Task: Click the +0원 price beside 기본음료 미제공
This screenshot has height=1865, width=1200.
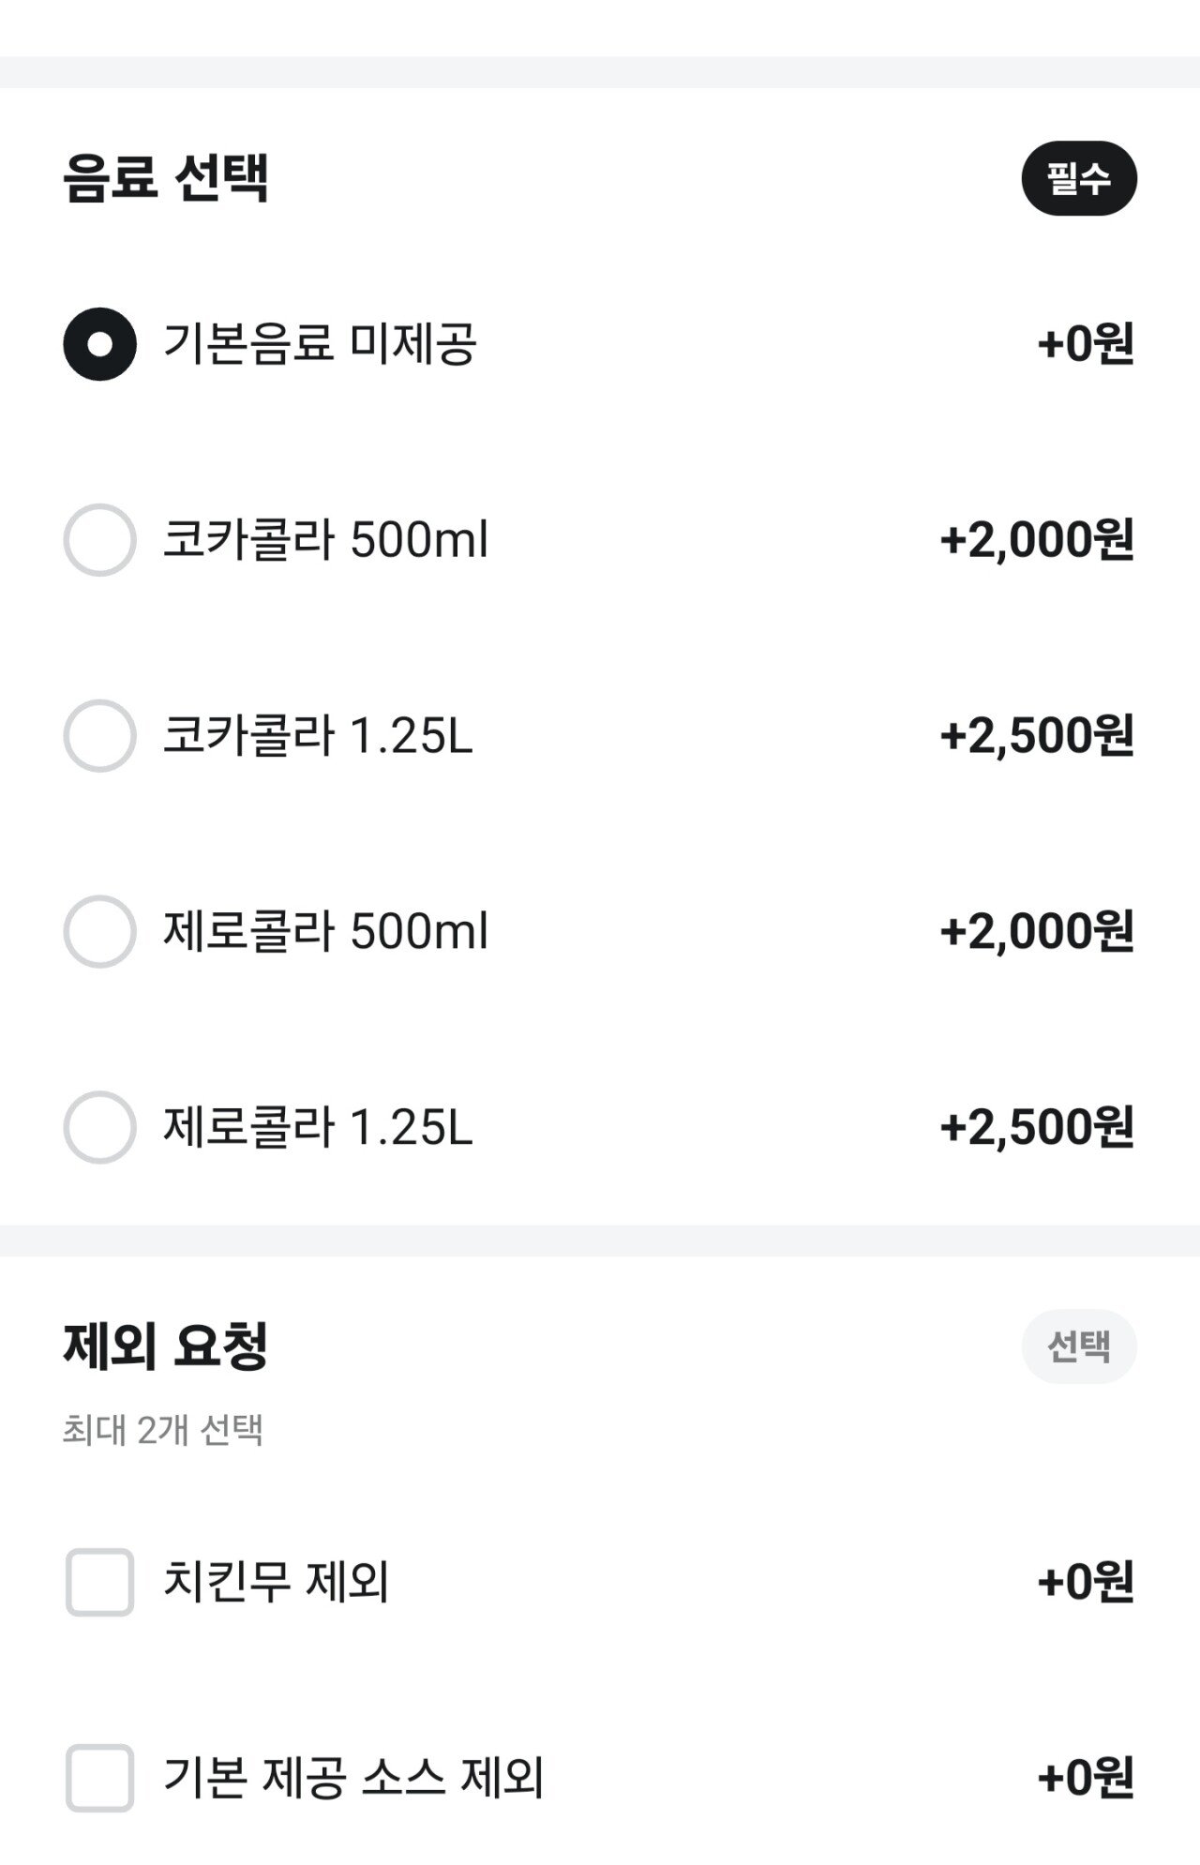Action: [1086, 344]
